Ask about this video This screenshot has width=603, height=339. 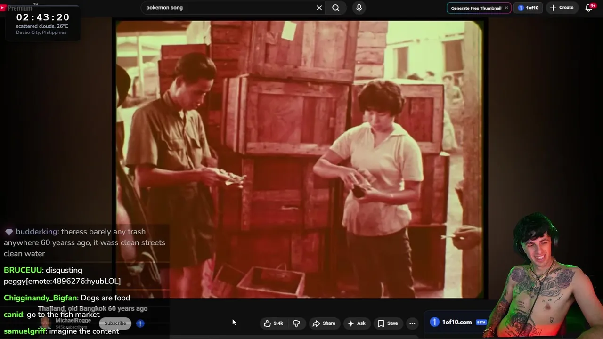[x=356, y=323]
